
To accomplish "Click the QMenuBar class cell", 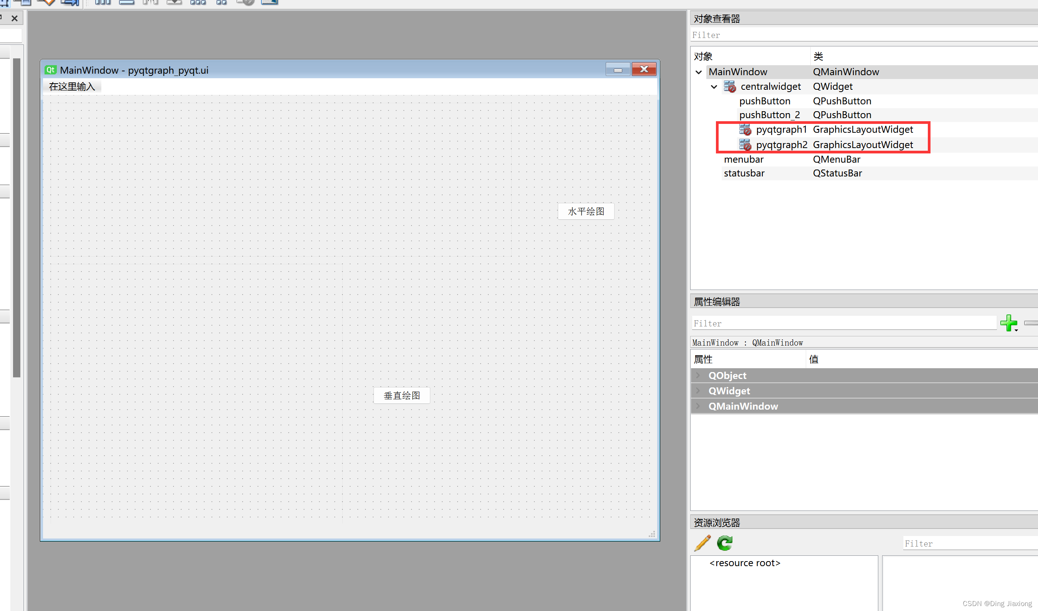I will coord(836,159).
